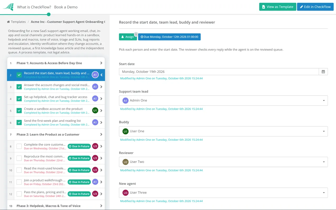
Task: Click the Assign button
Action: (x=128, y=37)
